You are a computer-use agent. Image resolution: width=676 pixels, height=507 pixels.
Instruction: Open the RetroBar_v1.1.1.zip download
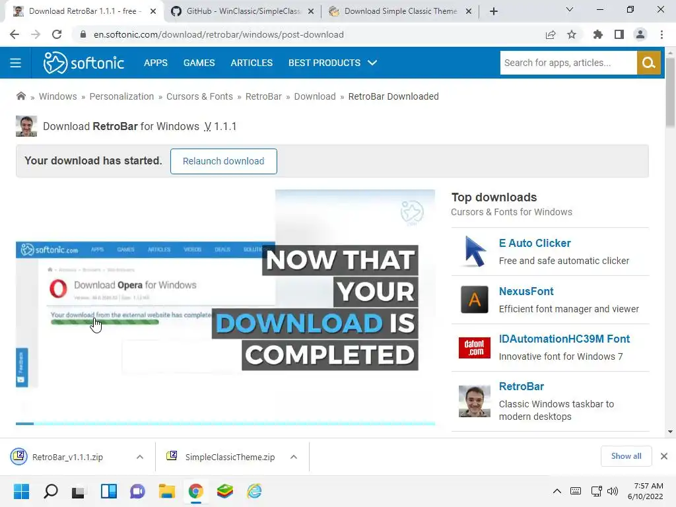click(x=67, y=457)
